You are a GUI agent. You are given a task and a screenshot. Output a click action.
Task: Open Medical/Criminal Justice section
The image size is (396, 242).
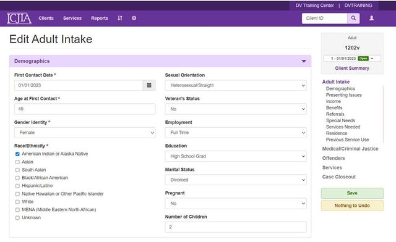[350, 149]
